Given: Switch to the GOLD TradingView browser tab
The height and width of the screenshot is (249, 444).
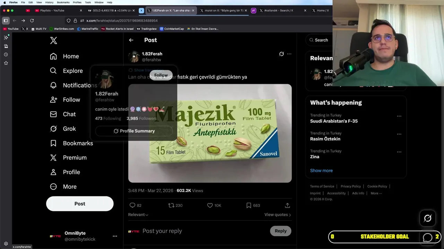Looking at the screenshot, I should pos(110,10).
